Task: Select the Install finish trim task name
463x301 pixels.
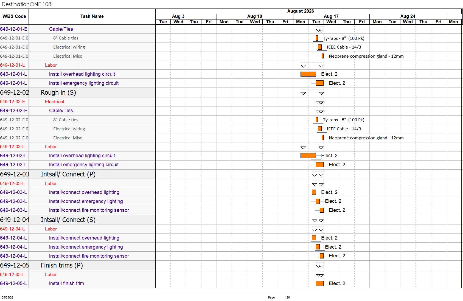Action: 66,283
